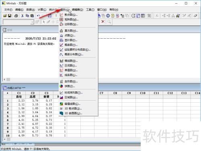The image size is (201, 151).
Task: Click the Edit Last Dialog icon
Action: tap(49, 16)
